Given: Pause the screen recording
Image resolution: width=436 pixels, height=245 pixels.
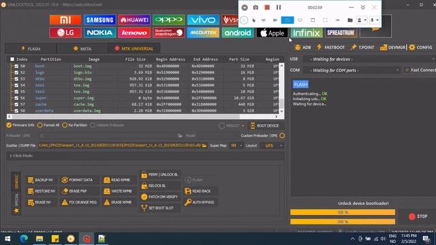Looking at the screenshot, I should pos(279,7).
